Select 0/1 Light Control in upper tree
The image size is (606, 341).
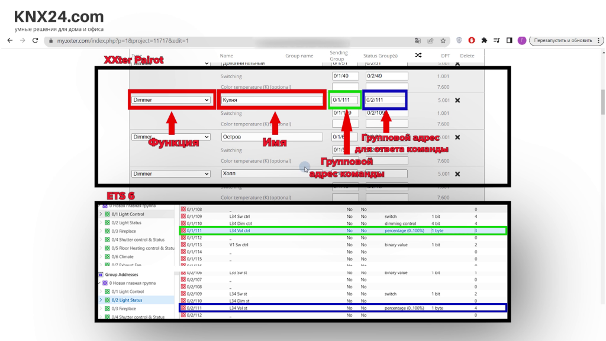coord(128,214)
